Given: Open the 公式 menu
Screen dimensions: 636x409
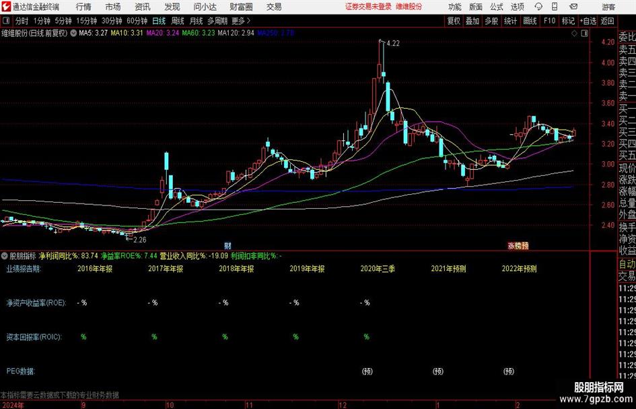Looking at the screenshot, I should click(x=497, y=7).
